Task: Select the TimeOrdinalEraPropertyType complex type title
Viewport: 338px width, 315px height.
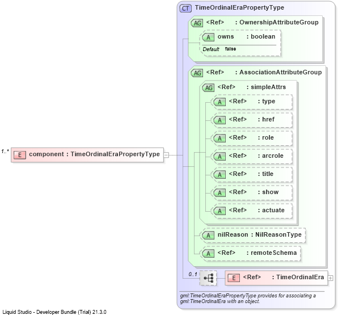Action: click(239, 8)
